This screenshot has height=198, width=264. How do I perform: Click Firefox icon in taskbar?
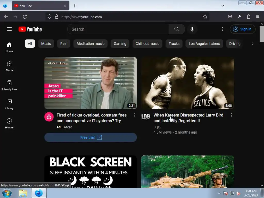(x=39, y=193)
